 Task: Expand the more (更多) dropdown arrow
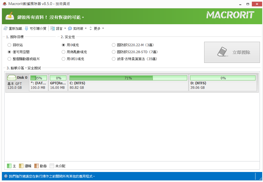[x=103, y=28]
